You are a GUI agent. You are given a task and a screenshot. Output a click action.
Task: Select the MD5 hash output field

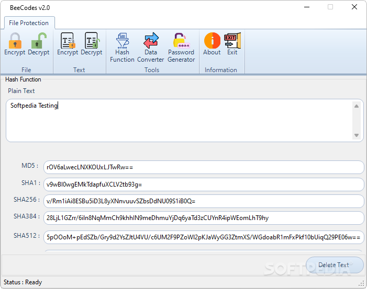click(204, 167)
